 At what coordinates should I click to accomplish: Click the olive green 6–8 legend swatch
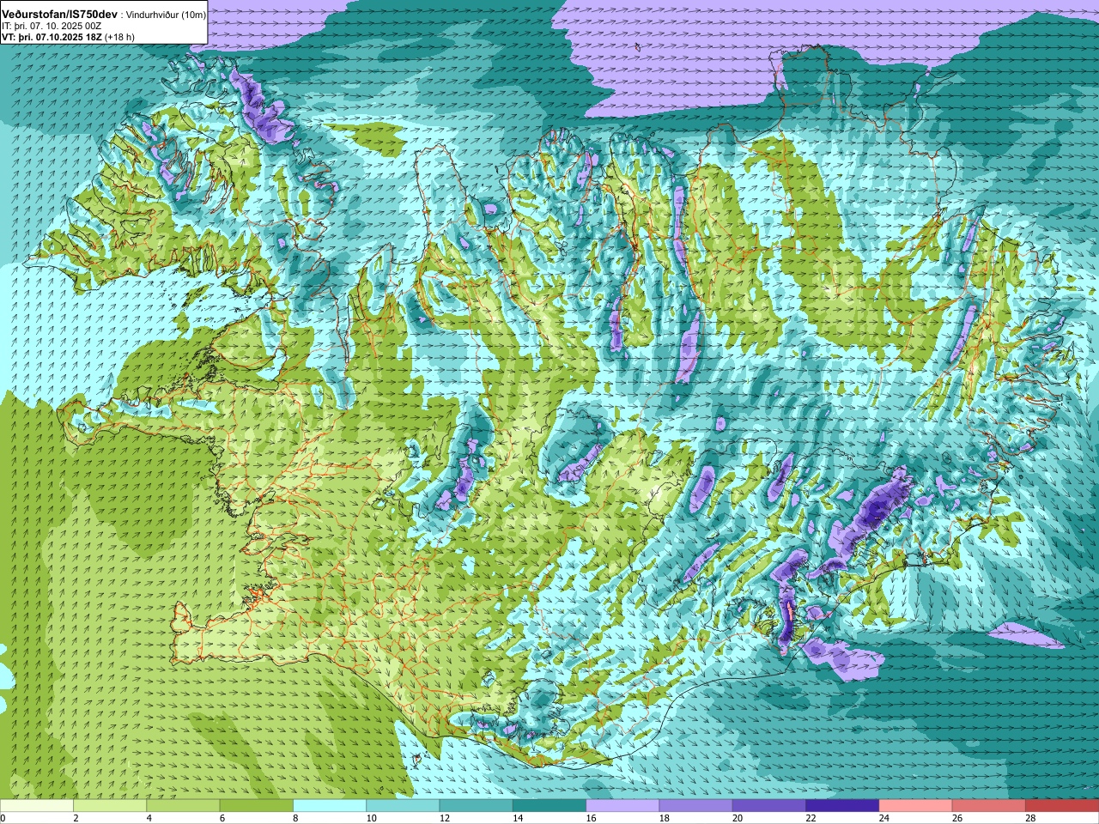[257, 806]
